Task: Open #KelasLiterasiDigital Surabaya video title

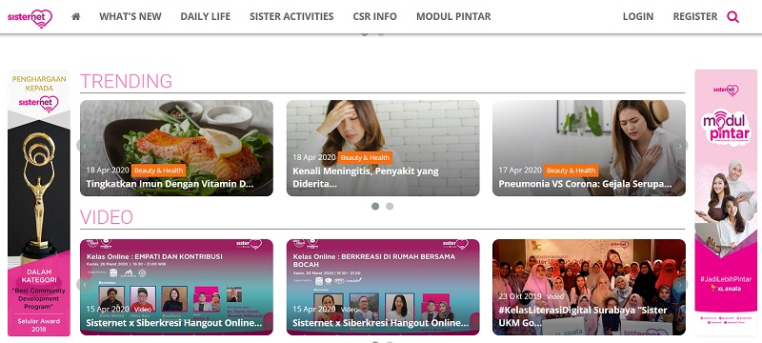Action: click(x=583, y=316)
